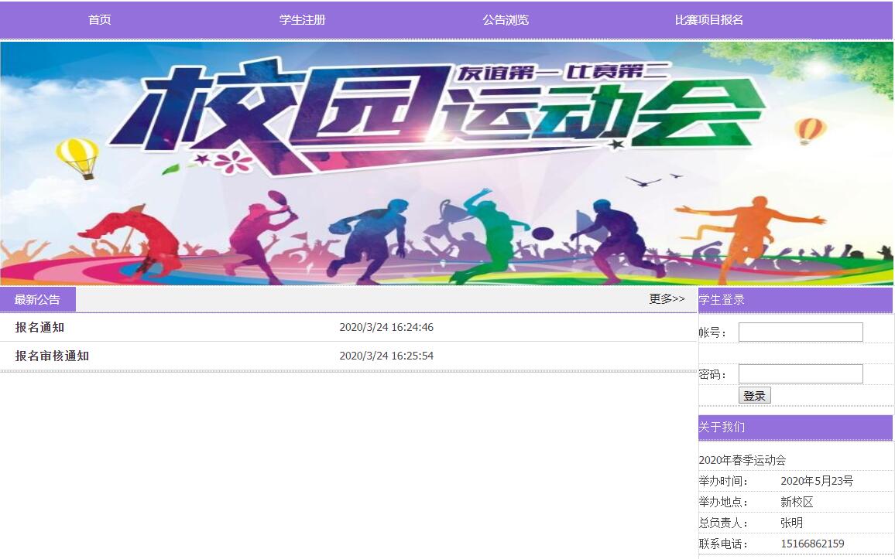The height and width of the screenshot is (559, 895).
Task: Click the 张明 name value
Action: (792, 523)
